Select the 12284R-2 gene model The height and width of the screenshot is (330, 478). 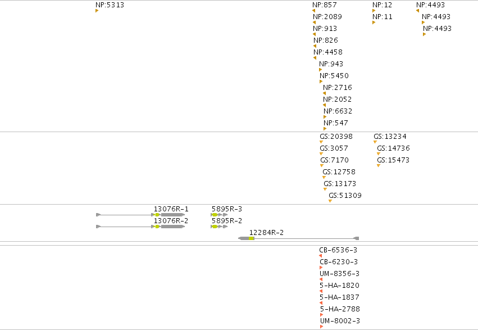coord(298,238)
